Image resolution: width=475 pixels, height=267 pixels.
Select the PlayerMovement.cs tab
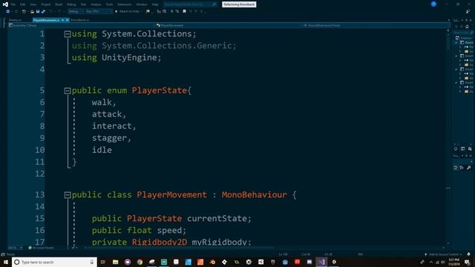(x=46, y=20)
